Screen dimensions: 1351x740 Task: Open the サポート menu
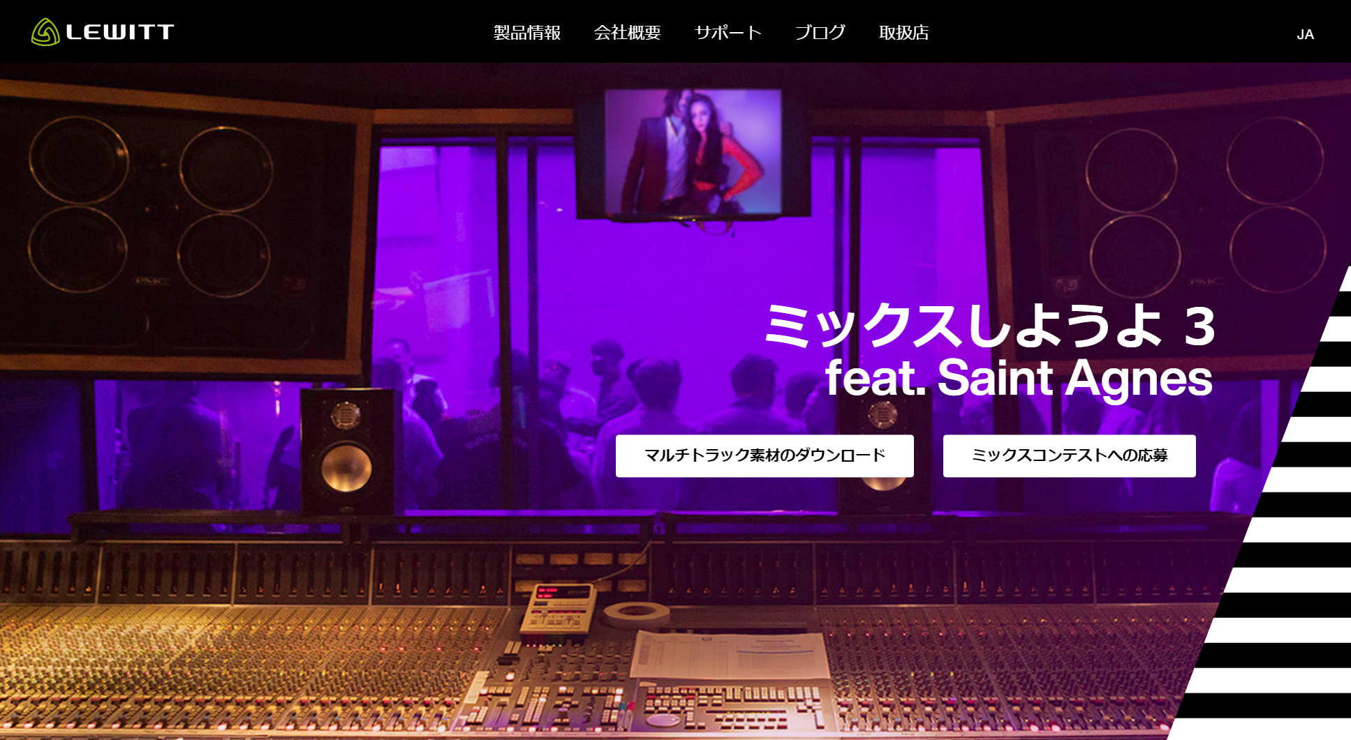point(728,33)
